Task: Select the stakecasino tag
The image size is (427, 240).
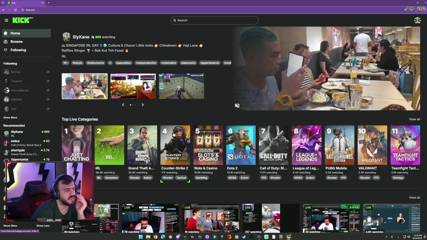Action: click(188, 63)
